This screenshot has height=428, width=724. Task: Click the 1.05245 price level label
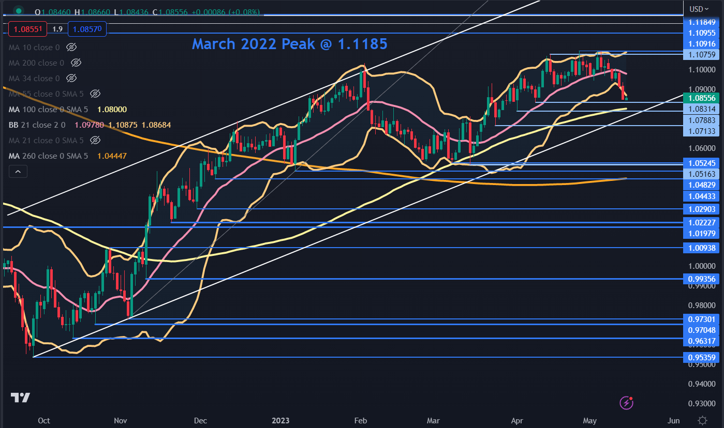[x=701, y=163]
